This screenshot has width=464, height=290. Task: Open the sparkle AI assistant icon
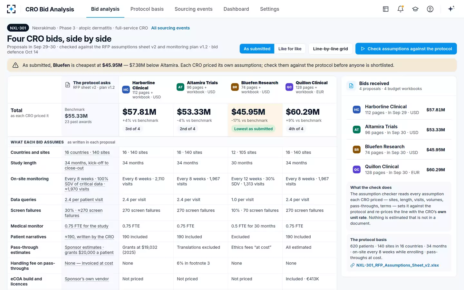click(451, 9)
